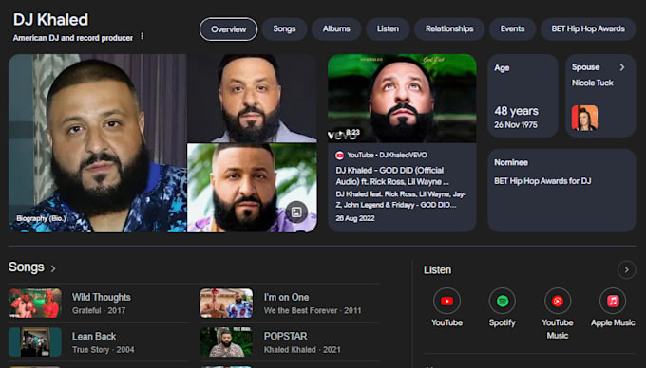Expand the Listen section with arrow button
646x368 pixels.
[x=626, y=270]
